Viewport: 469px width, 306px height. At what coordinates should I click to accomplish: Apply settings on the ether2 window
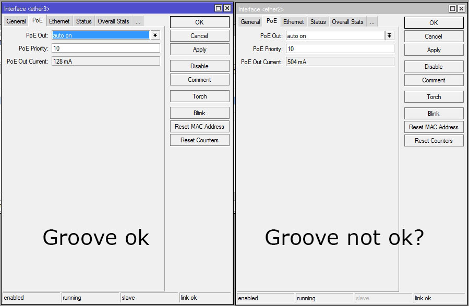click(434, 50)
